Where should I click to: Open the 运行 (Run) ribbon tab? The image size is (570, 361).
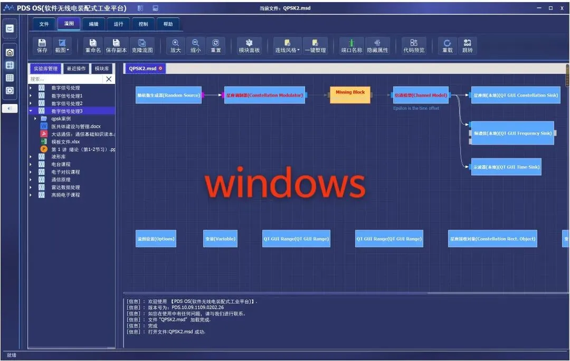coord(119,24)
